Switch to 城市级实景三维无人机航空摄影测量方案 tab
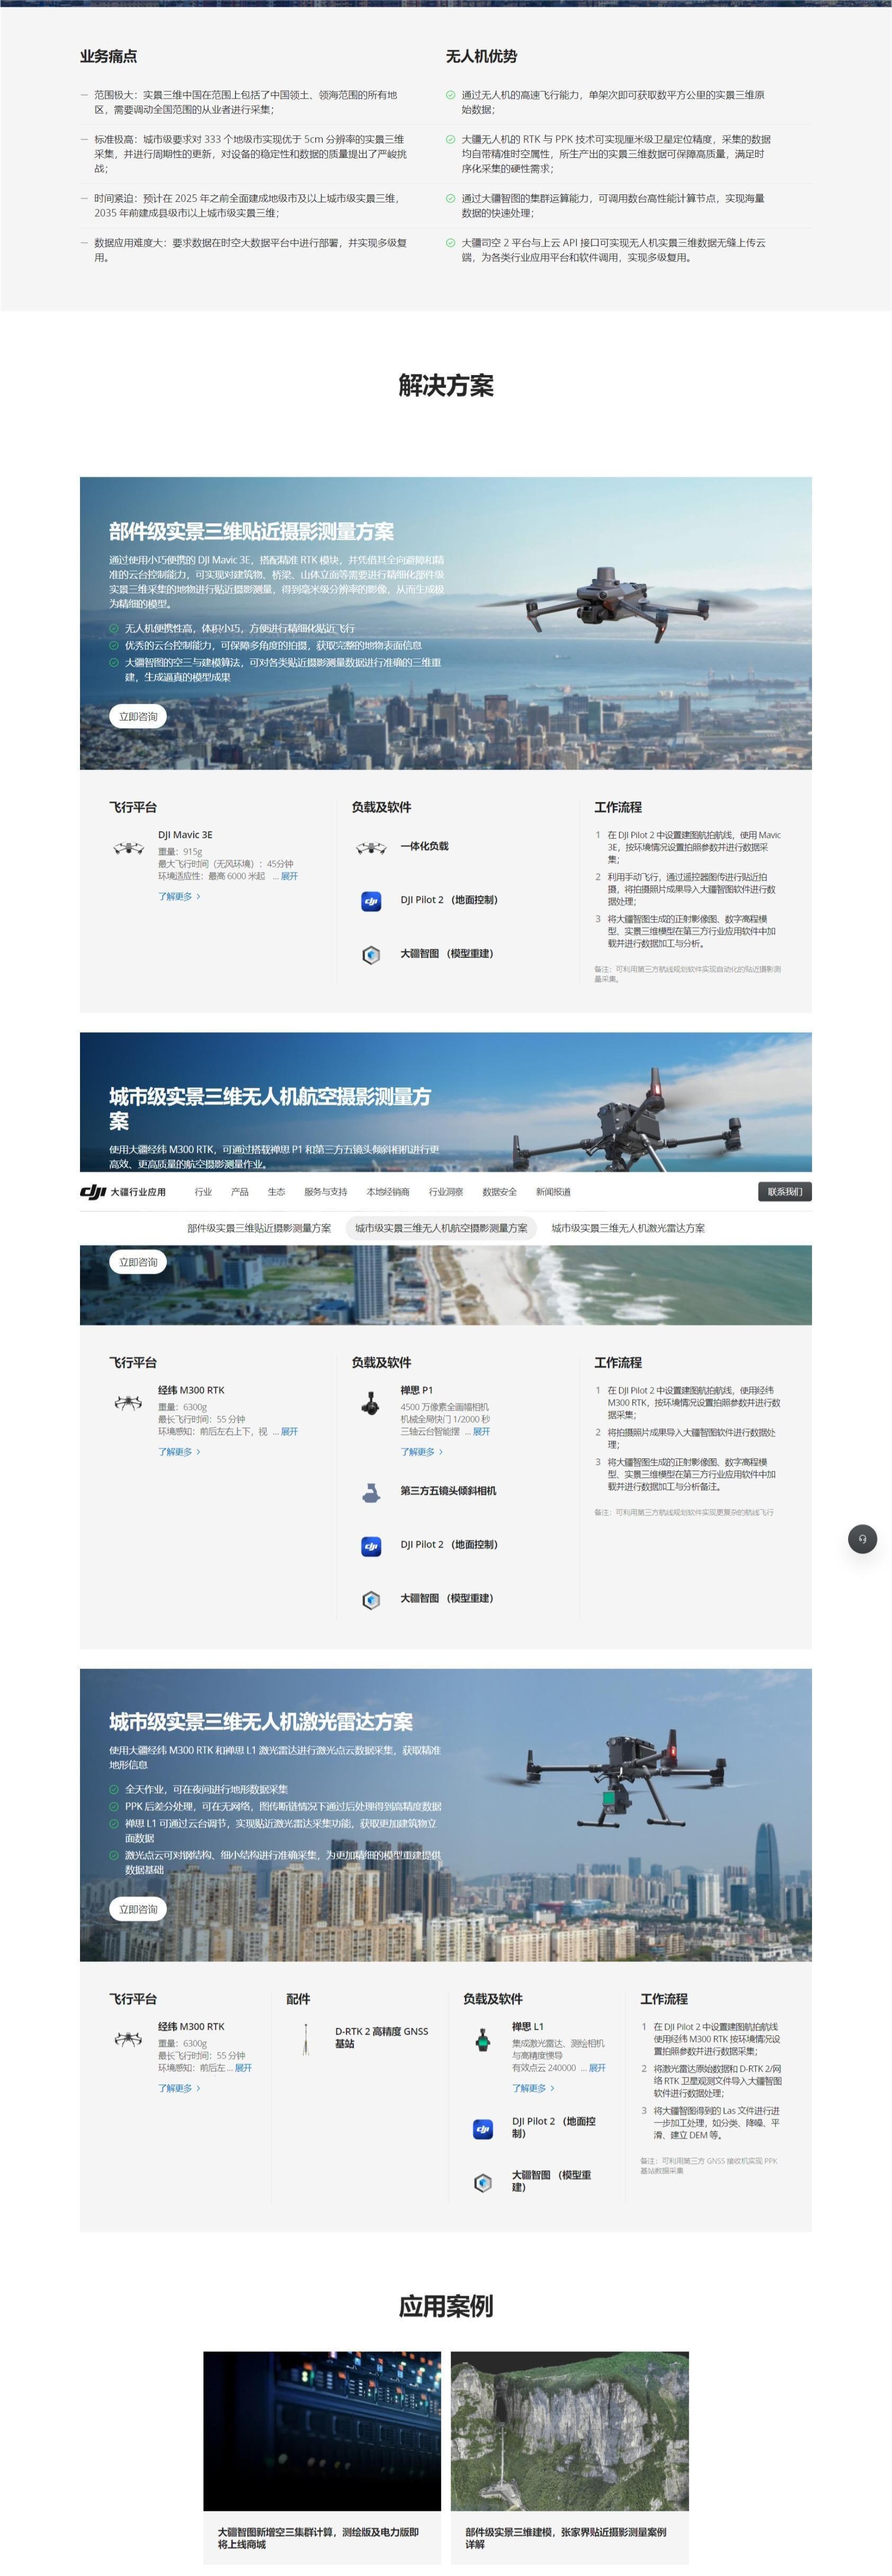892x2576 pixels. tap(441, 1228)
